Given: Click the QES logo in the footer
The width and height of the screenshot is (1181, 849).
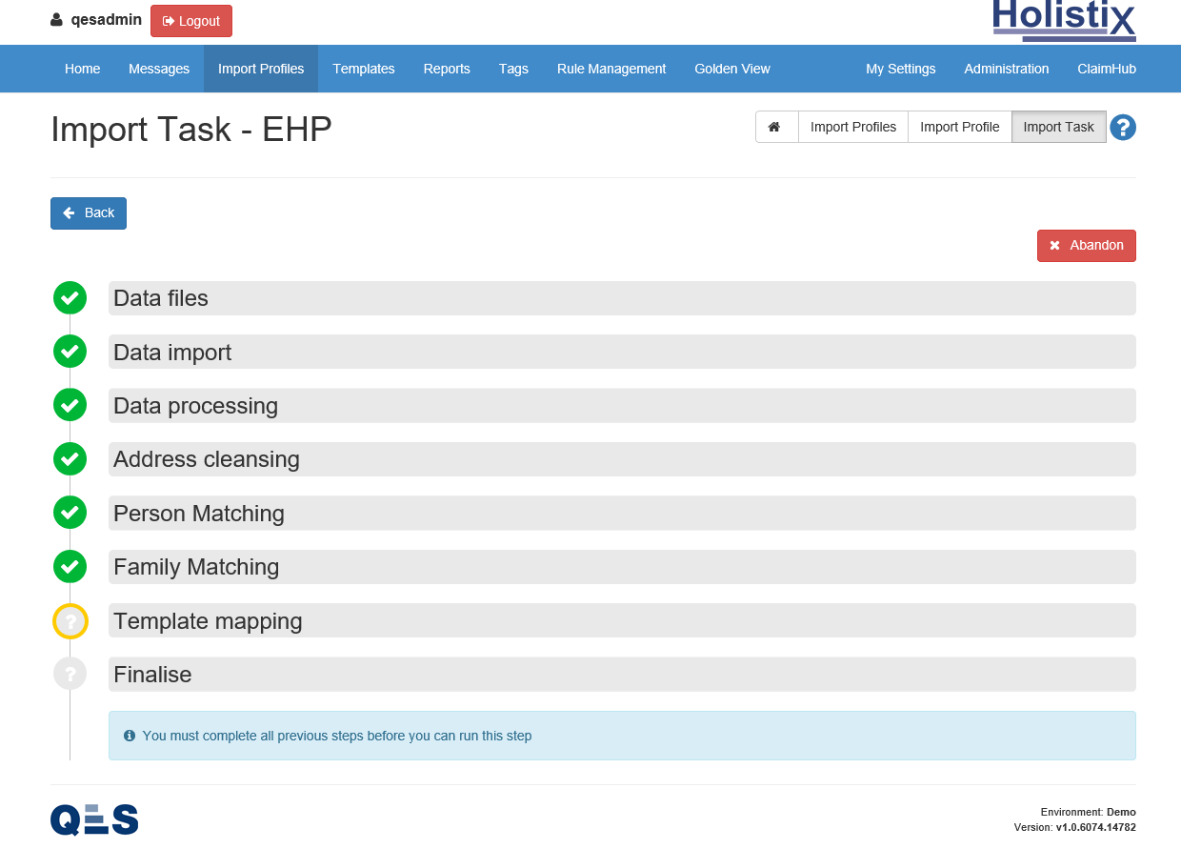Looking at the screenshot, I should [x=94, y=819].
